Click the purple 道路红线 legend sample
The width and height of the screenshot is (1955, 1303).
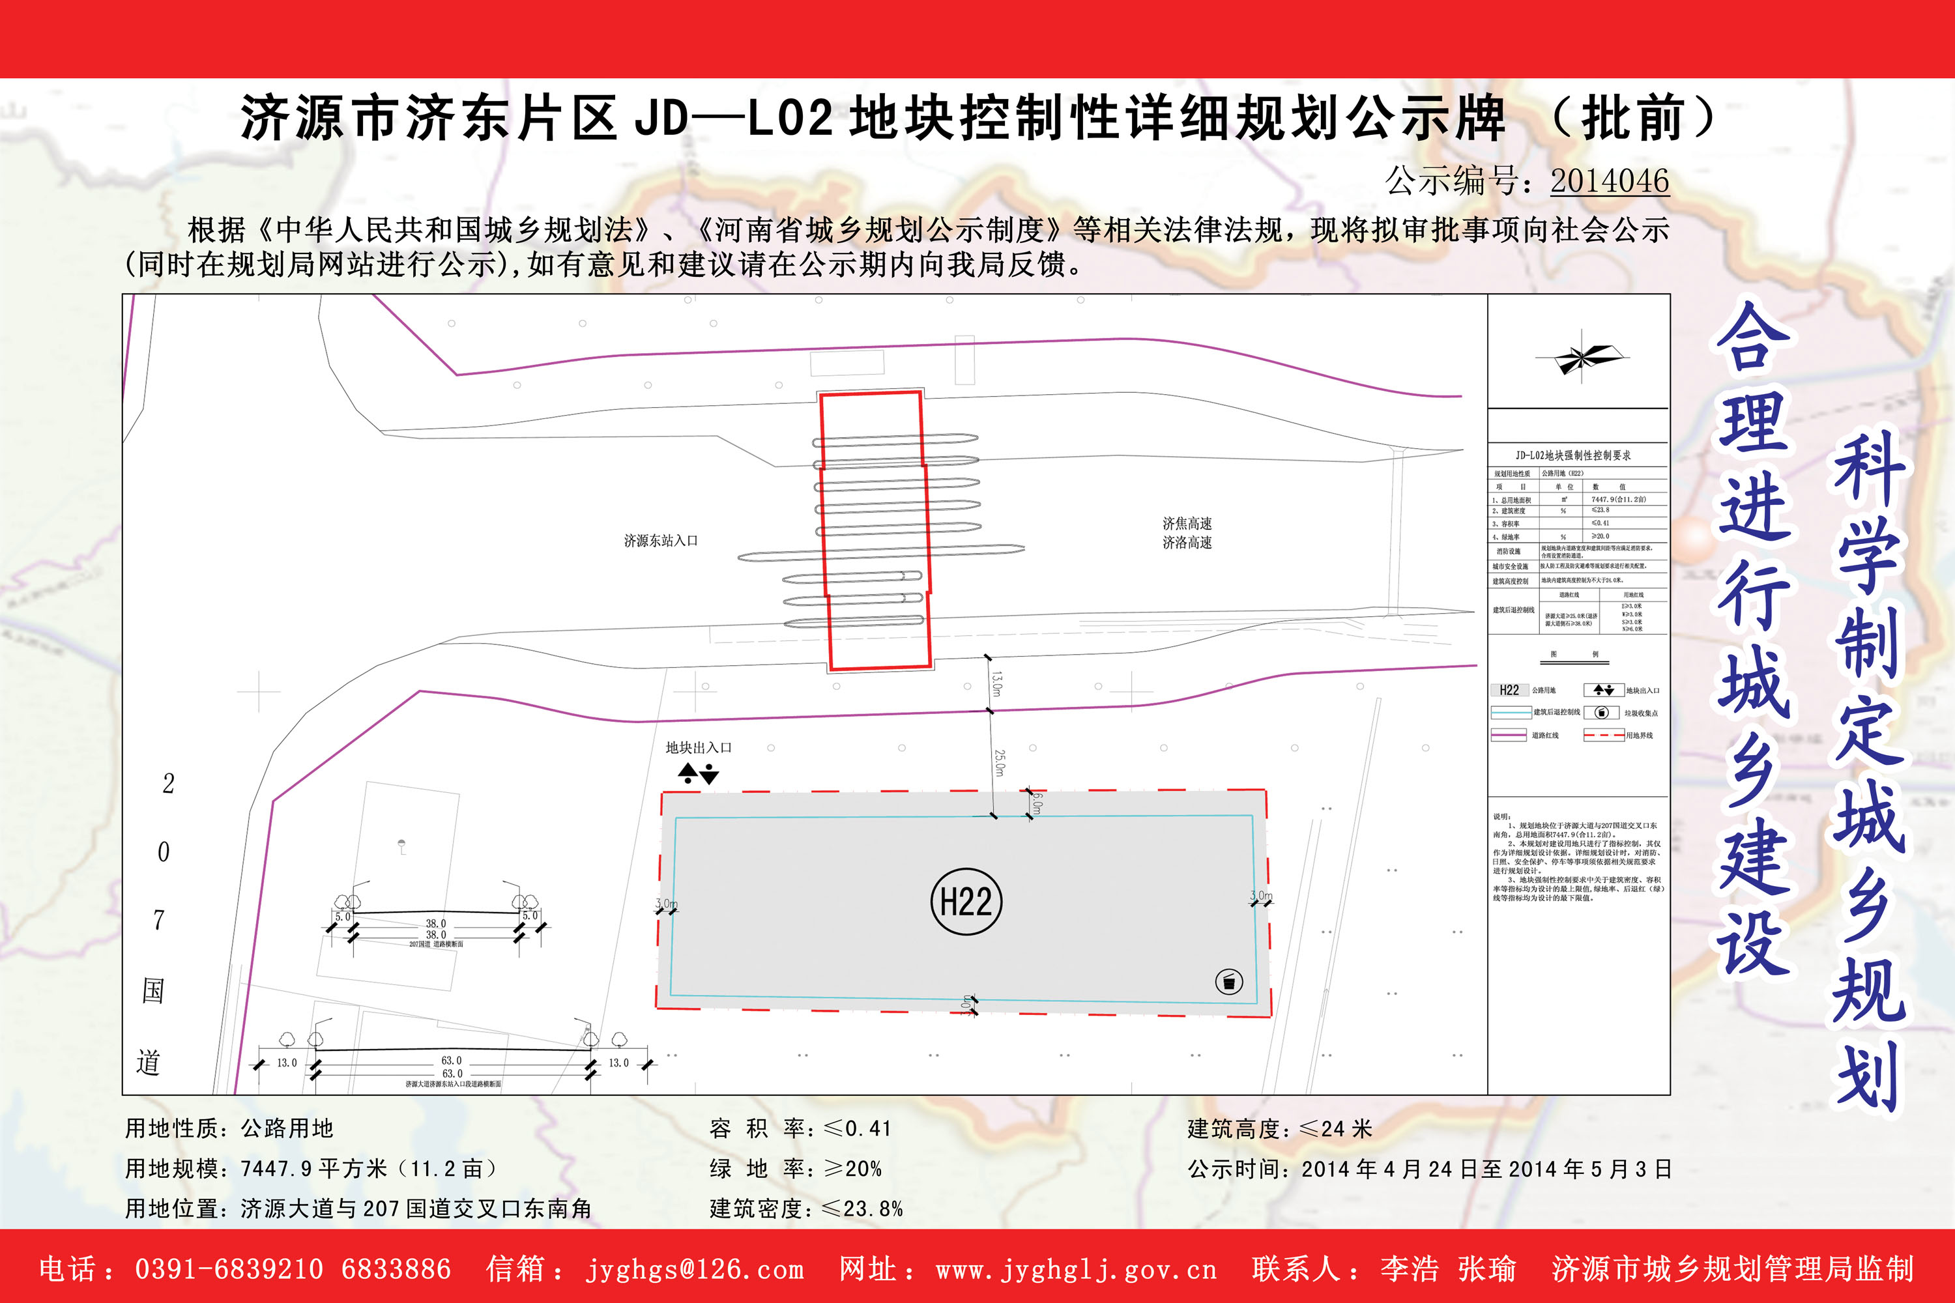click(1509, 735)
